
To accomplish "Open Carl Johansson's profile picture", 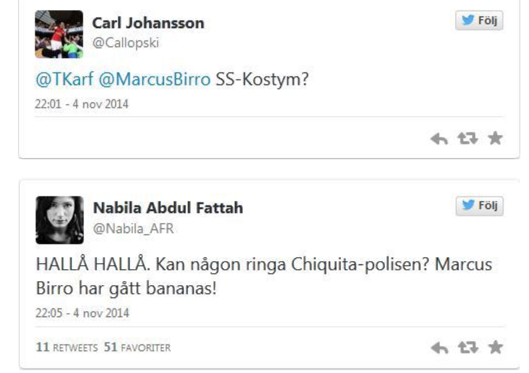I will 59,34.
